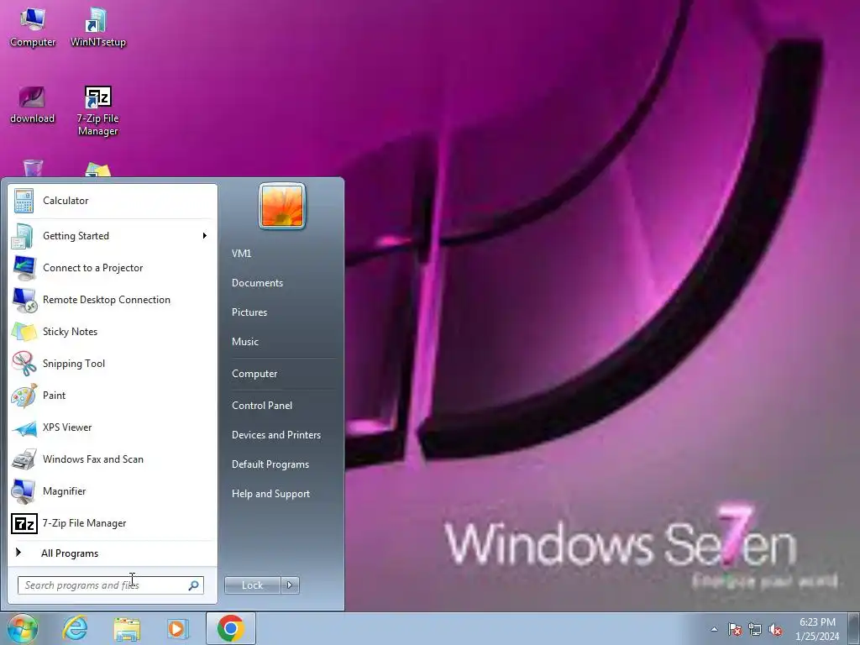Expand All Programs list
This screenshot has height=645, width=860.
pos(113,553)
